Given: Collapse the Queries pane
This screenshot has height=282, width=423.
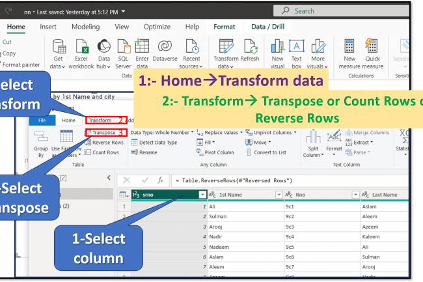Looking at the screenshot, I should coord(109,178).
